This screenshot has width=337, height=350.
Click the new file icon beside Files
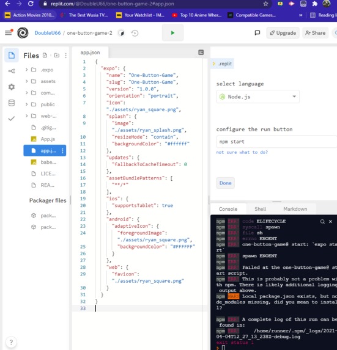coord(45,56)
